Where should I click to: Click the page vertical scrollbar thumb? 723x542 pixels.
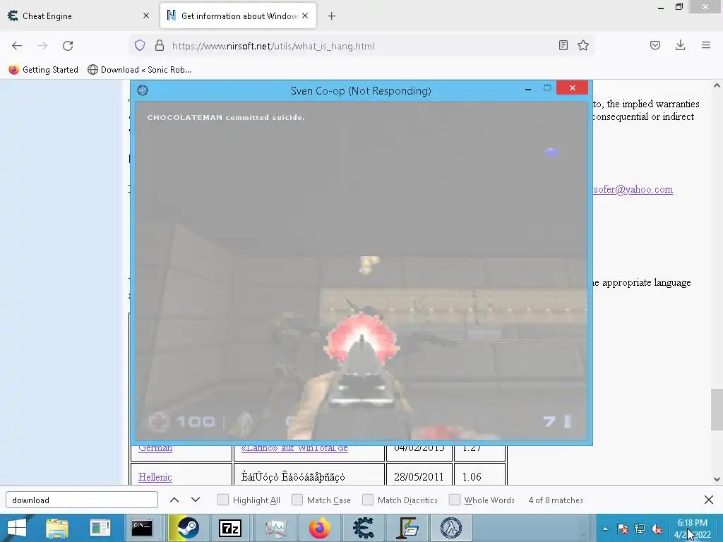click(x=717, y=410)
